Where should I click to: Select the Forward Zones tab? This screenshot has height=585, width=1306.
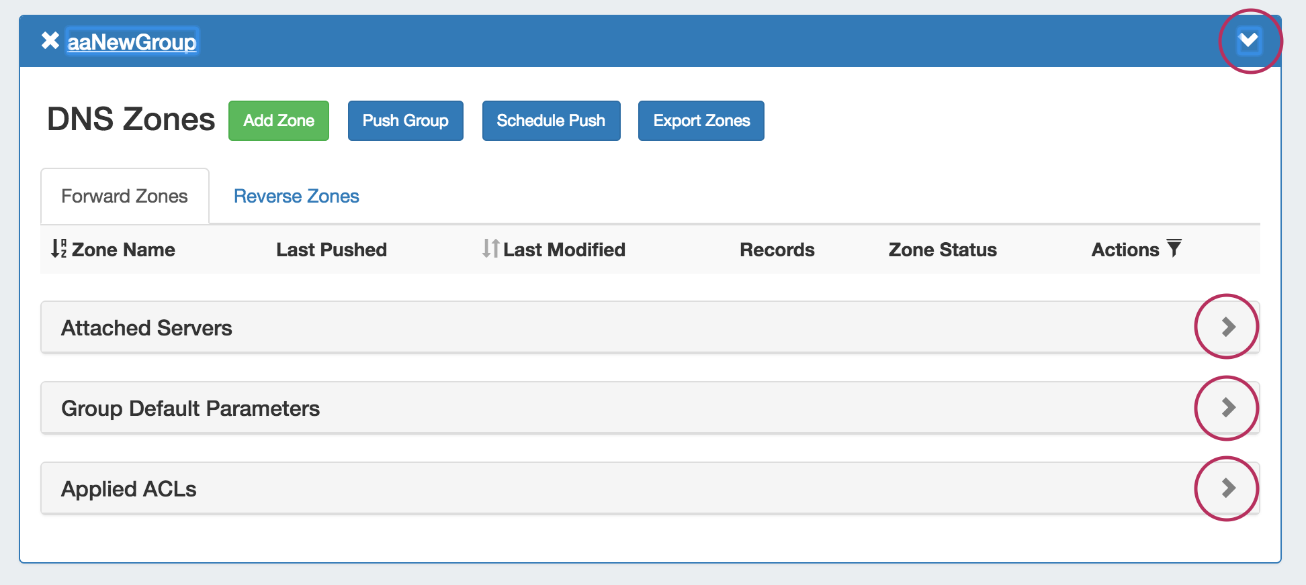pos(124,197)
